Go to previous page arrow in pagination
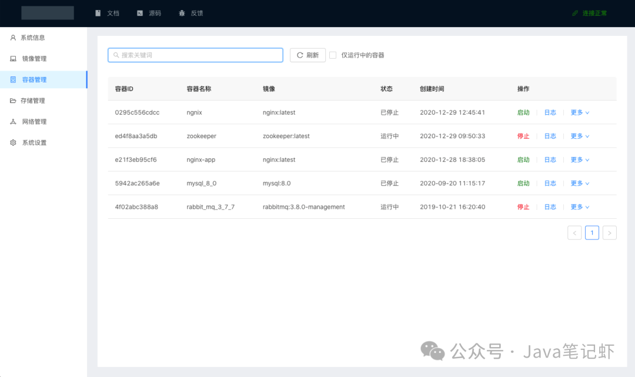Screen dimensions: 635x377 point(574,233)
